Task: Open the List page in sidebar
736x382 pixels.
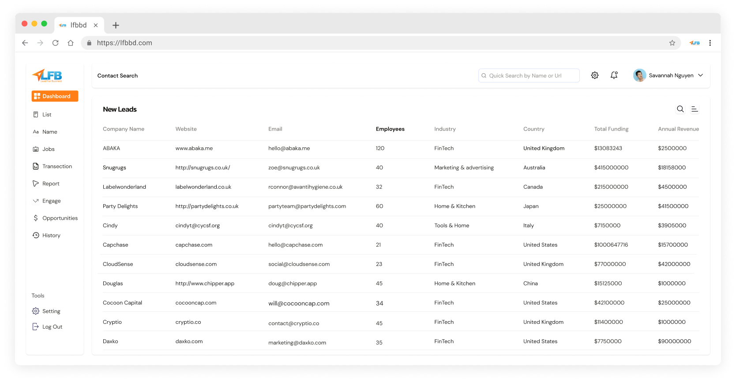Action: 47,115
